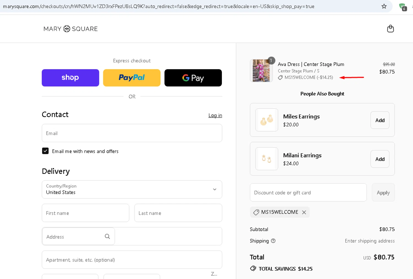This screenshot has width=413, height=279.
Task: Uncheck Email me with news and offers
Action: [45, 151]
